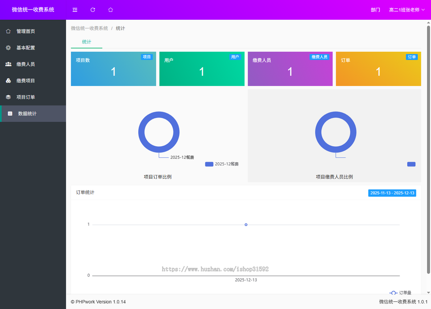Click the people icon beside 缴费人员
The height and width of the screenshot is (309, 431).
(8, 64)
